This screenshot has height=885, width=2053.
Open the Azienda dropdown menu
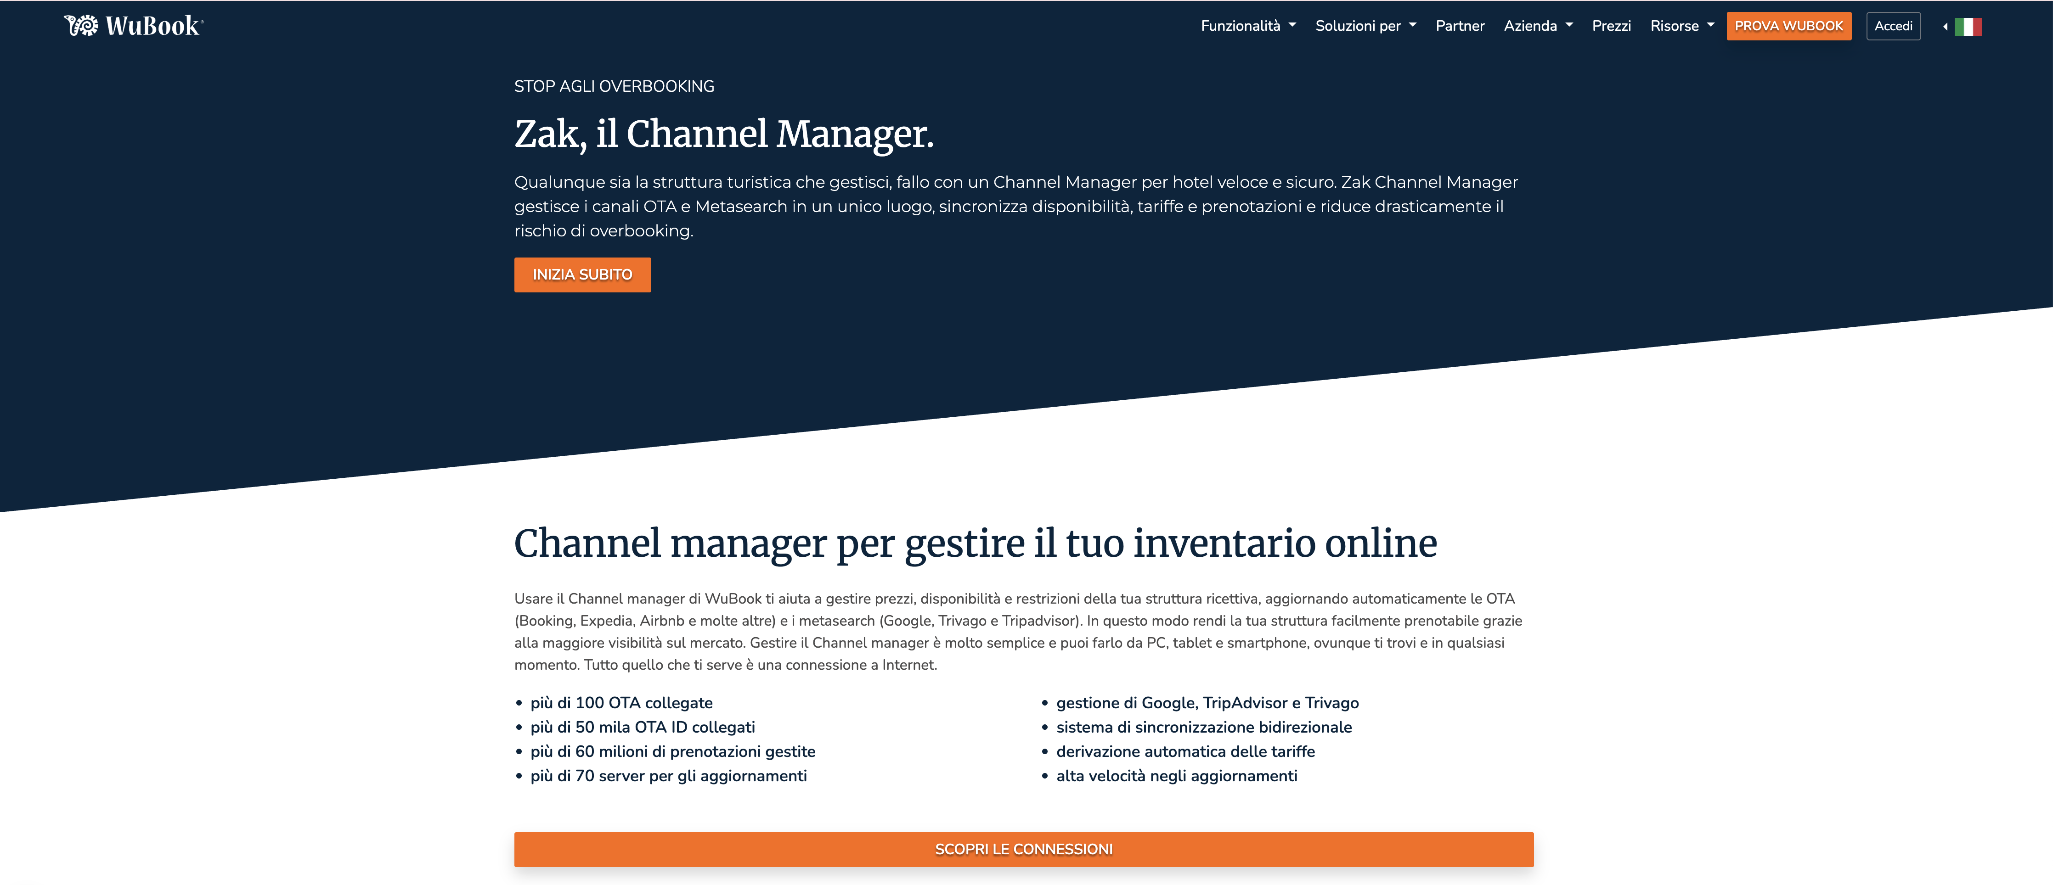[x=1538, y=26]
